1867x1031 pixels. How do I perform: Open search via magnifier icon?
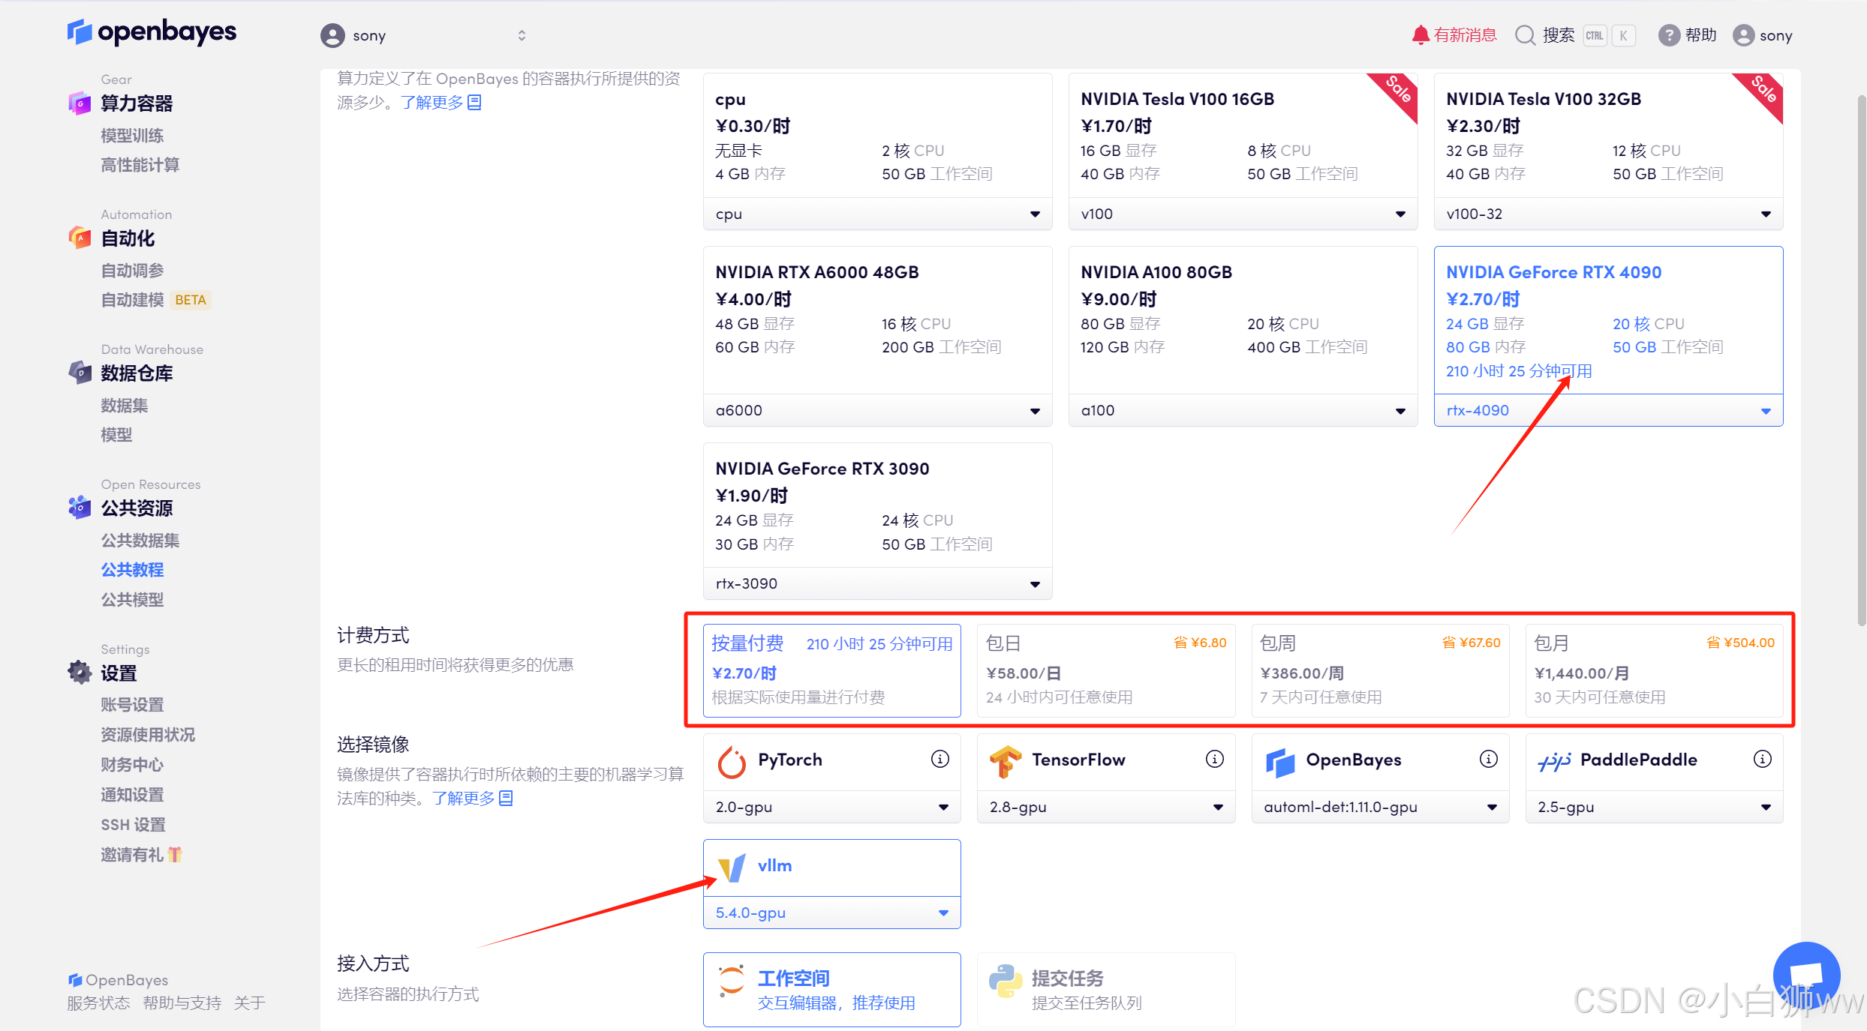pos(1525,35)
